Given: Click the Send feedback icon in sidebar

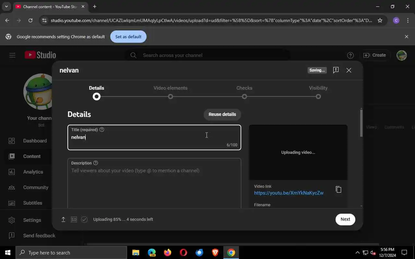Looking at the screenshot, I should point(12,236).
